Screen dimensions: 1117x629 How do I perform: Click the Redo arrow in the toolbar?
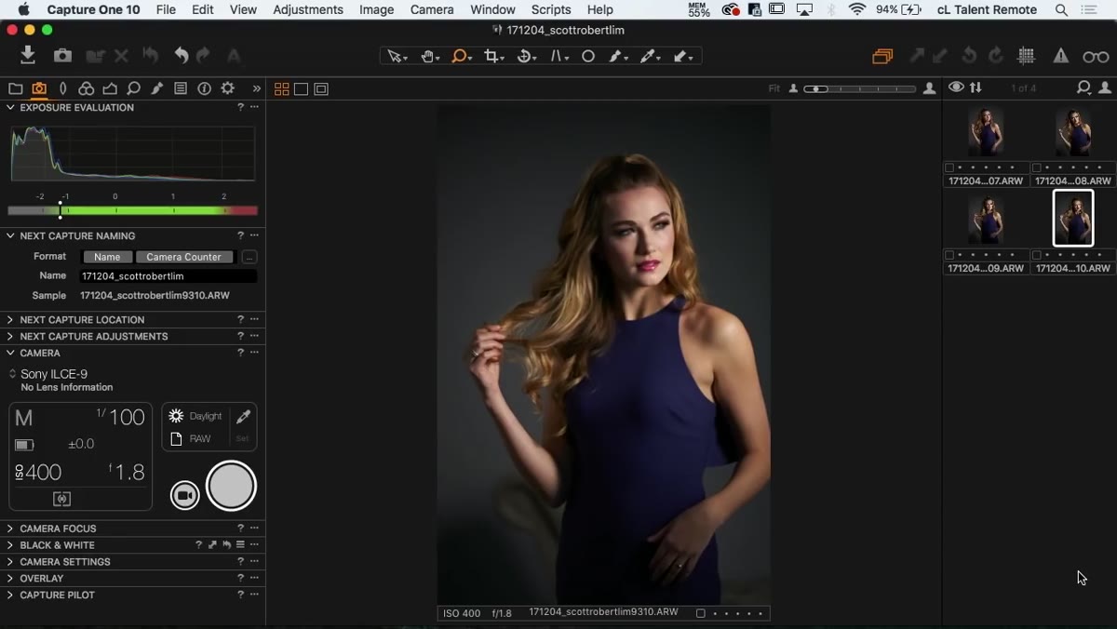[x=204, y=56]
